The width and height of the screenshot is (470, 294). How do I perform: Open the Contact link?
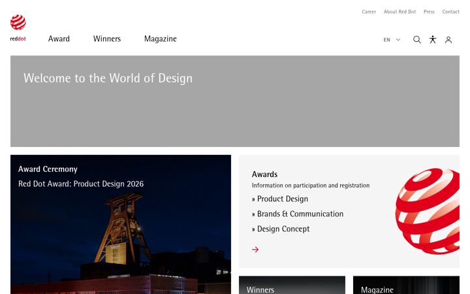click(450, 12)
